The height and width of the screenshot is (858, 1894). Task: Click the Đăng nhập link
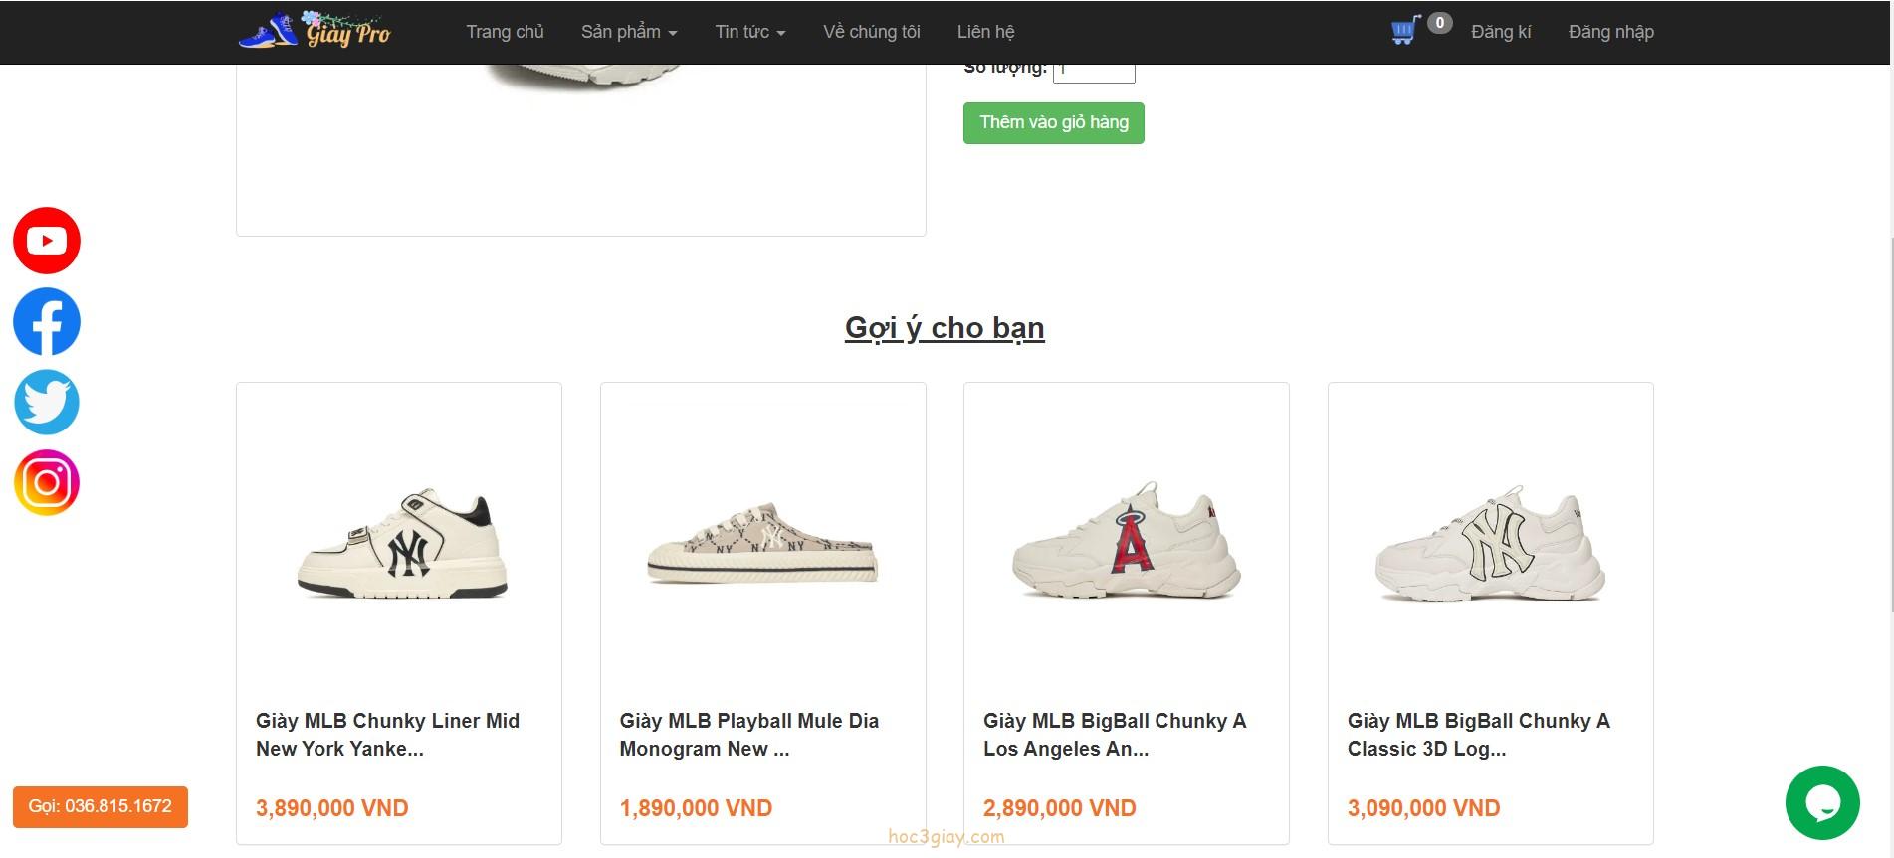1610,31
